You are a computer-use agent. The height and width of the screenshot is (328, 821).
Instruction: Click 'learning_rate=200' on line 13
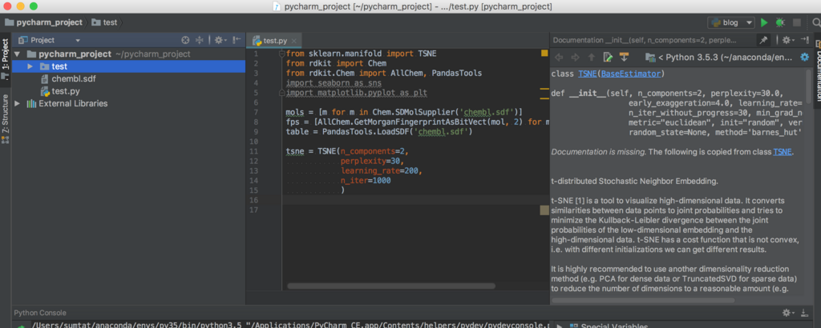coord(381,171)
